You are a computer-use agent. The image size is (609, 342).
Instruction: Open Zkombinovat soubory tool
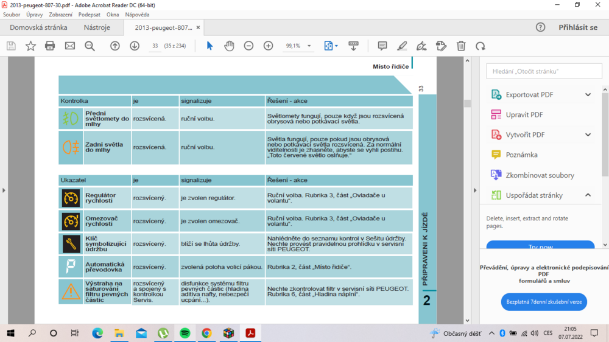click(541, 175)
